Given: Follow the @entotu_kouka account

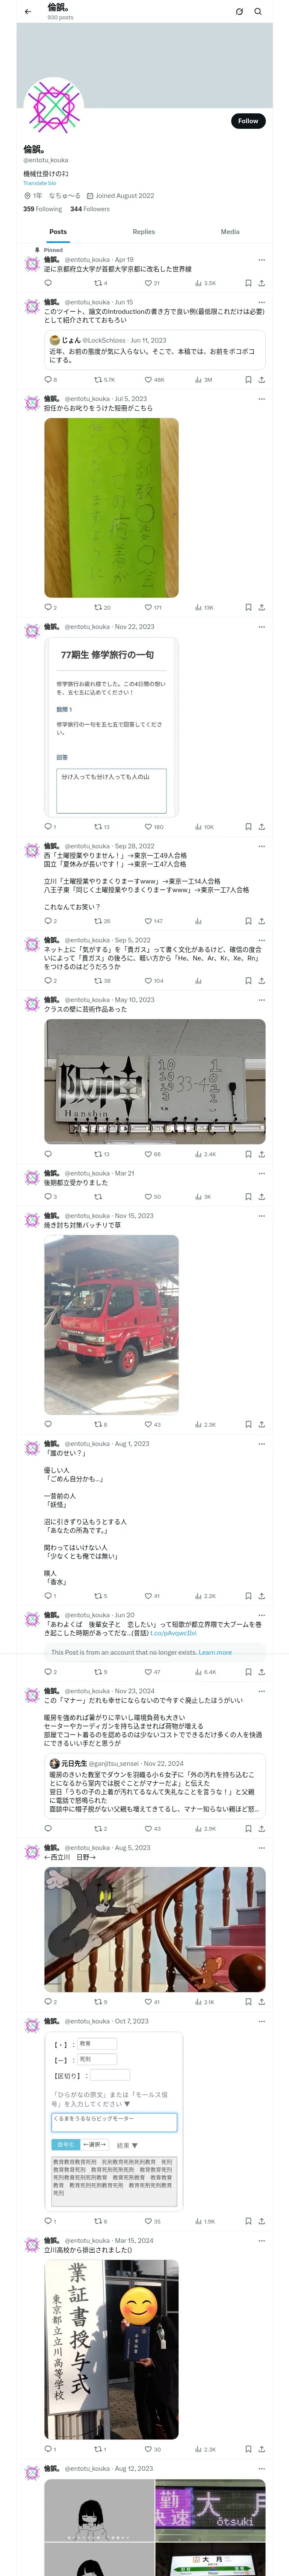Looking at the screenshot, I should tap(248, 121).
